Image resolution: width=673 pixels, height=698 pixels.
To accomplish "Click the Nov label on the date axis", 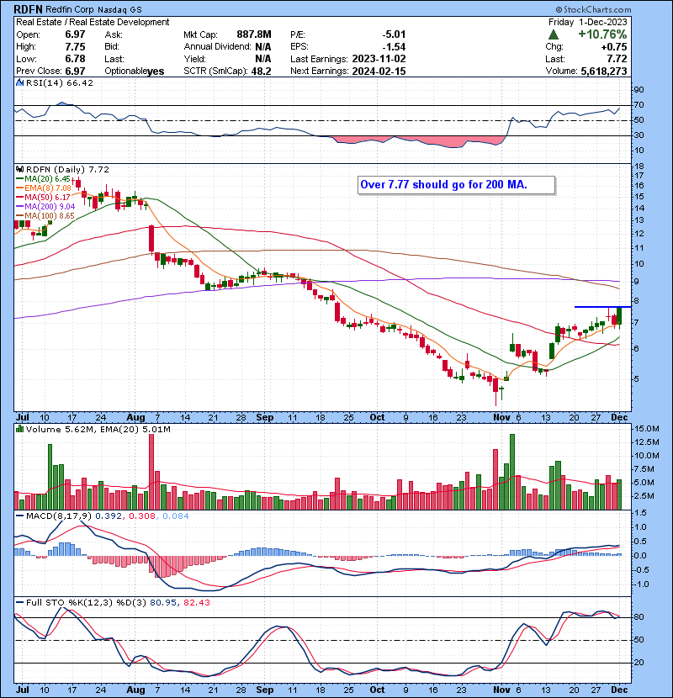I will coord(501,416).
